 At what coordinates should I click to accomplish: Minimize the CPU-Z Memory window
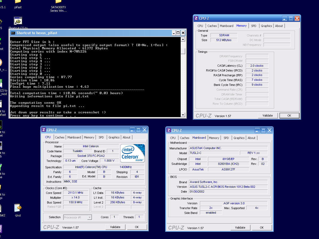click(285, 18)
